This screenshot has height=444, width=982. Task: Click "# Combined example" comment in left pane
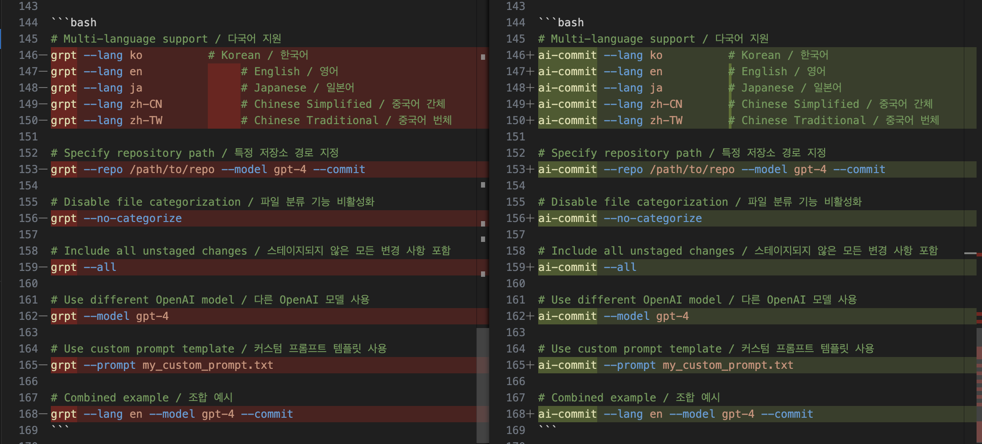click(110, 398)
